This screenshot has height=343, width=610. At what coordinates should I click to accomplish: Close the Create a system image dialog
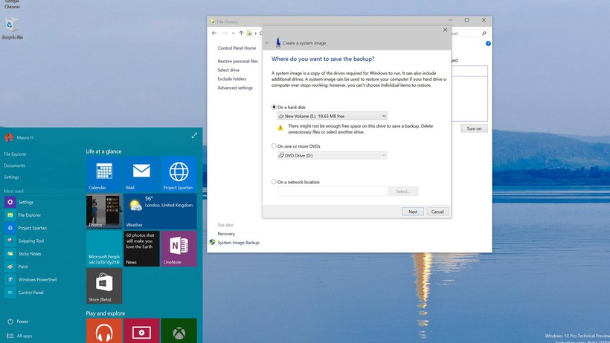pyautogui.click(x=445, y=30)
